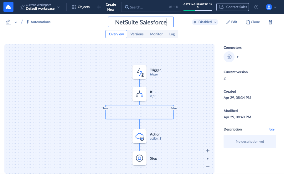The width and height of the screenshot is (284, 174).
Task: Switch to the Versions tab
Action: (137, 34)
